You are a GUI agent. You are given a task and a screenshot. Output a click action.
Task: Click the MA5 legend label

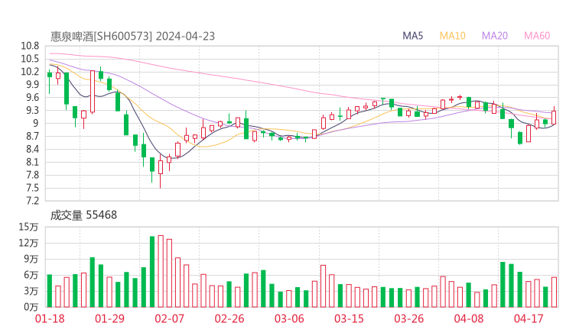[x=412, y=36]
